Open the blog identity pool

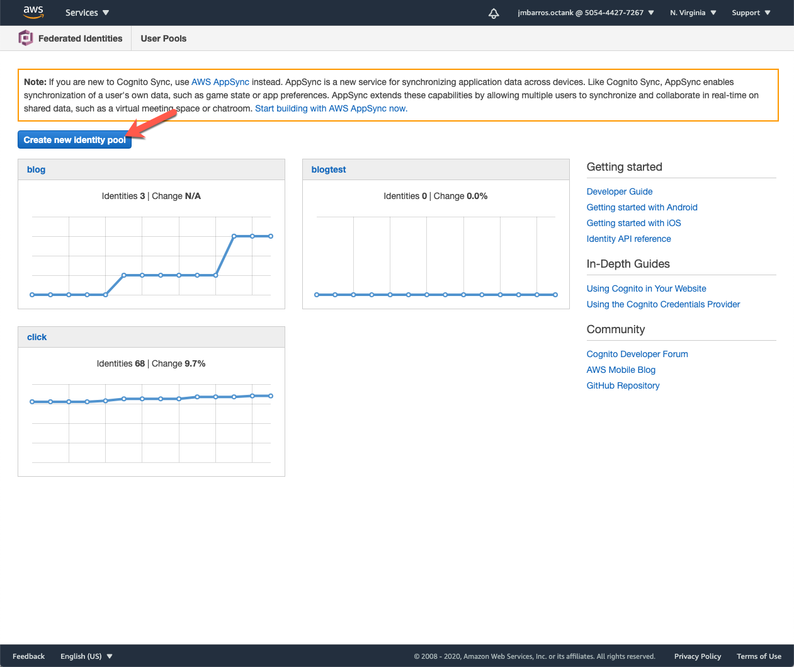36,169
